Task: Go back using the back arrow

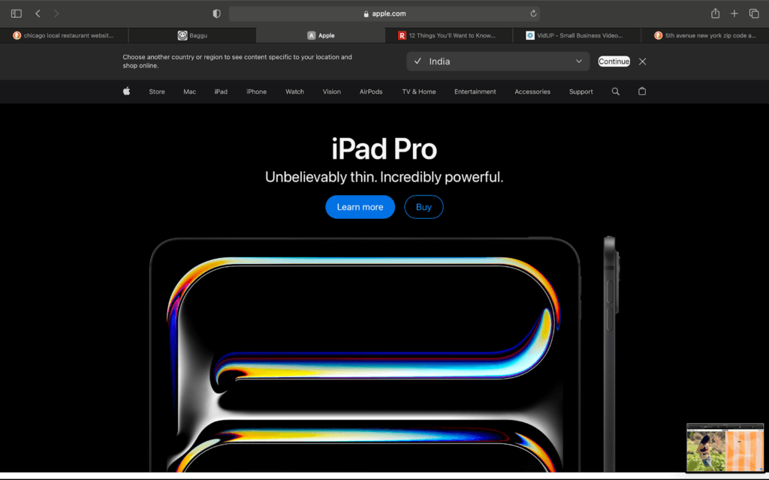Action: pyautogui.click(x=38, y=13)
